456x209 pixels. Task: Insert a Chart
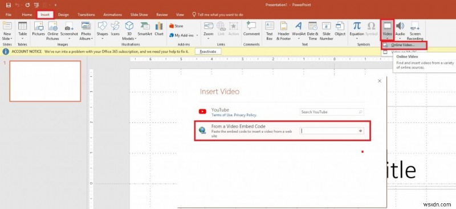coord(159,29)
